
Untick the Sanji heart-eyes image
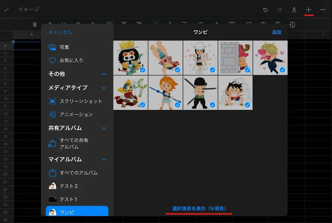tap(282, 70)
